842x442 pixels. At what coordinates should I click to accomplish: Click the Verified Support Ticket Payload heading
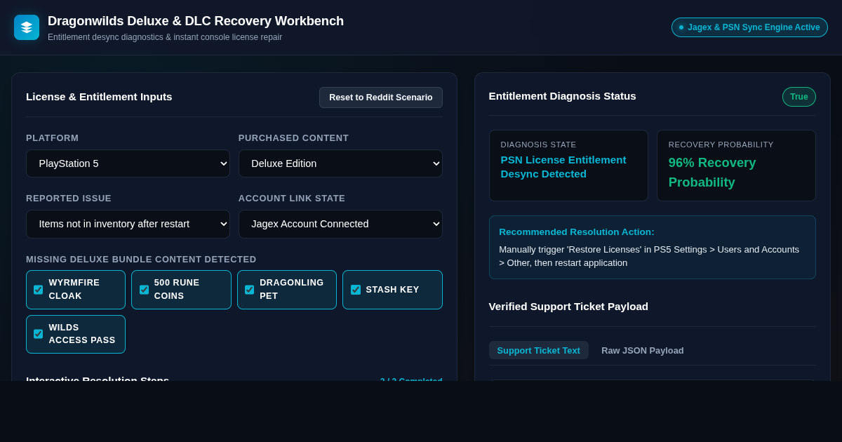(x=568, y=306)
